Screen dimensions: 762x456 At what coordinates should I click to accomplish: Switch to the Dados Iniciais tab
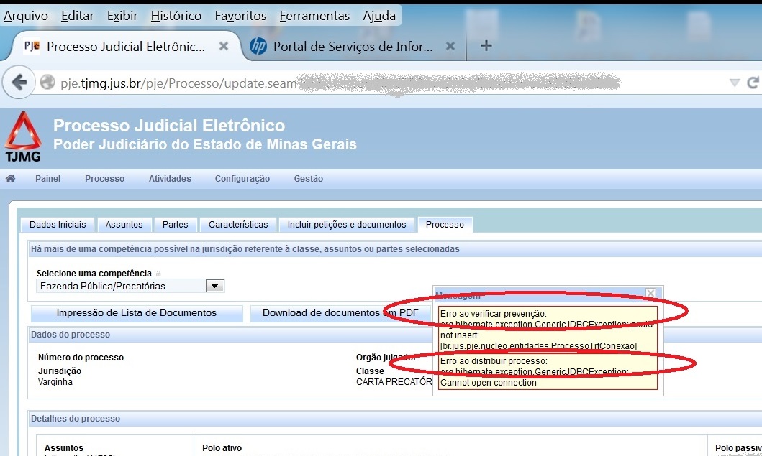[x=57, y=224]
